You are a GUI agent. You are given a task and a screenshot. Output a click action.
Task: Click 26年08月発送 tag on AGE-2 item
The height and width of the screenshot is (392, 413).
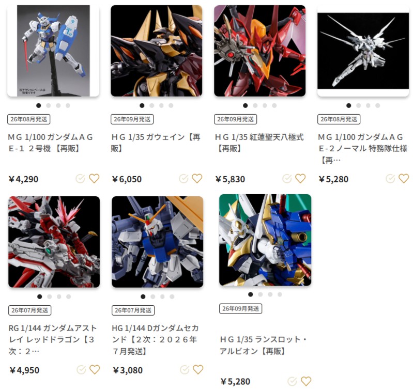[x=339, y=119]
